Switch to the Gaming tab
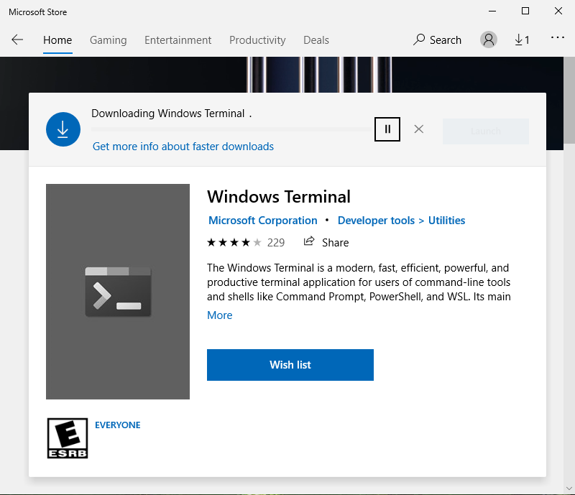 (x=109, y=40)
